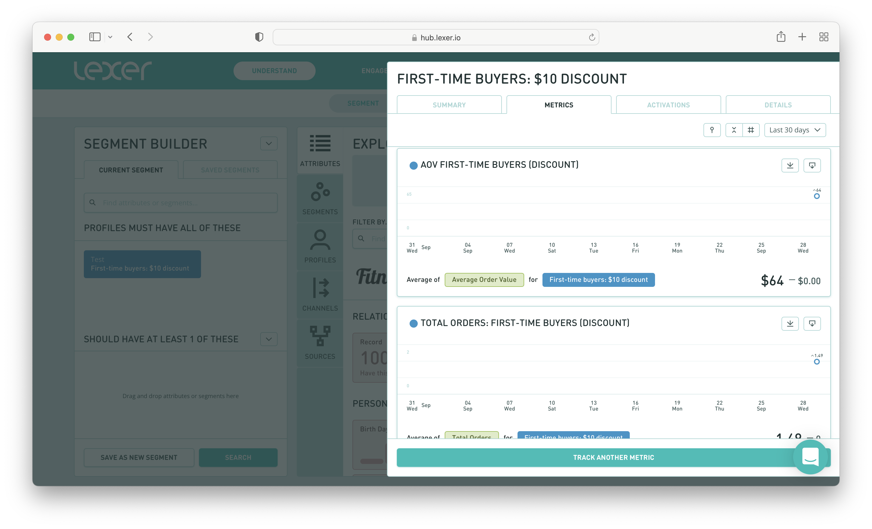The width and height of the screenshot is (872, 529).
Task: Click First-time buyers segment tag in AOV card
Action: click(598, 280)
